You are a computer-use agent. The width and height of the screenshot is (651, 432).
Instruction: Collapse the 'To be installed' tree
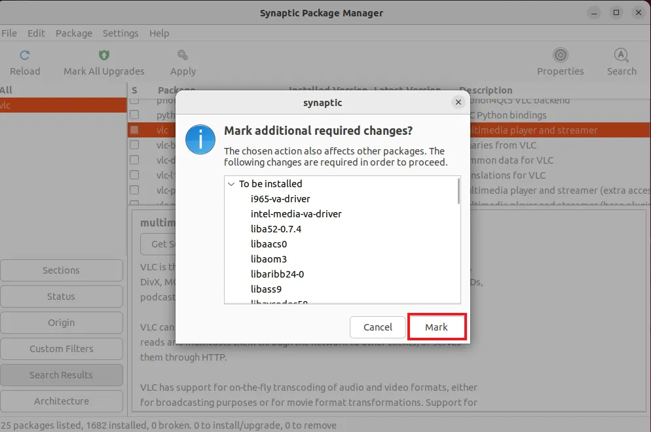[x=231, y=184]
